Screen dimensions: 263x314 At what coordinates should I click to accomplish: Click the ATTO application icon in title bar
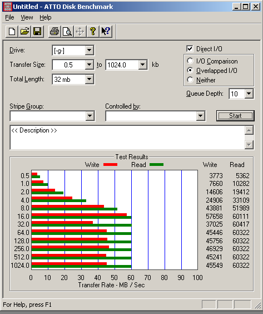pyautogui.click(x=8, y=7)
